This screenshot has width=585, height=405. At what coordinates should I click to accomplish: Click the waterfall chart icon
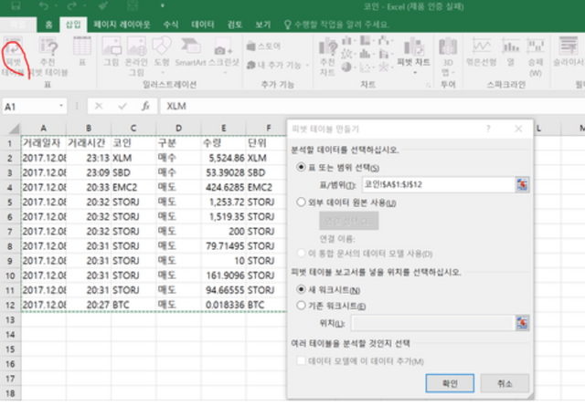click(385, 40)
